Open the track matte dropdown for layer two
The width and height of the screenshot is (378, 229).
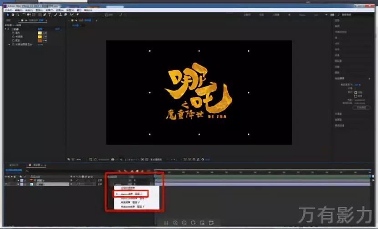point(132,184)
